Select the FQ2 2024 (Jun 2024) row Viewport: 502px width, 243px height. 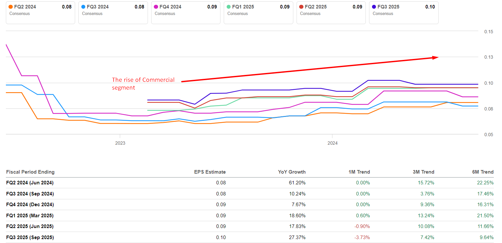[30, 183]
